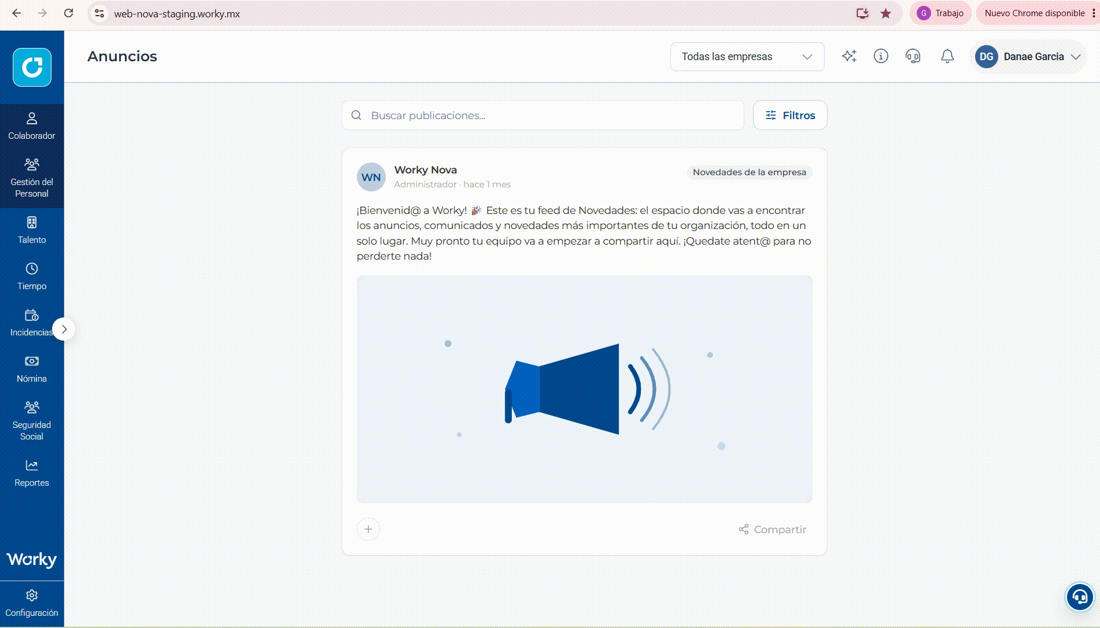The width and height of the screenshot is (1100, 628).
Task: Open Configuración settings gear
Action: [32, 604]
